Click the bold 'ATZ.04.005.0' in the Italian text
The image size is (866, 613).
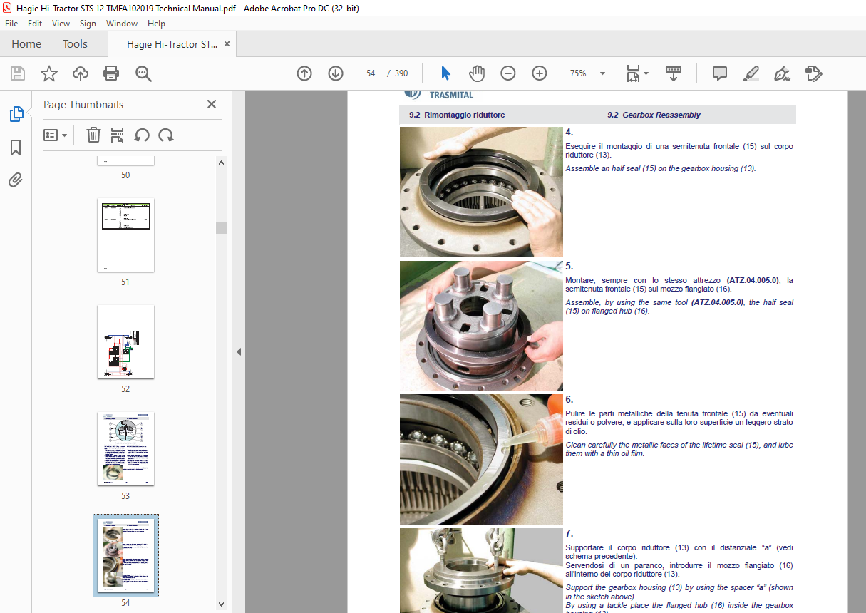753,280
